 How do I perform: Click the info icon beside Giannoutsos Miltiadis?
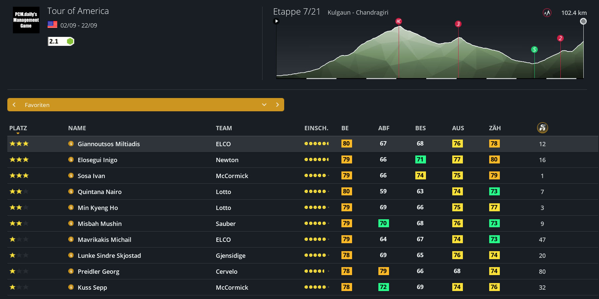click(71, 144)
